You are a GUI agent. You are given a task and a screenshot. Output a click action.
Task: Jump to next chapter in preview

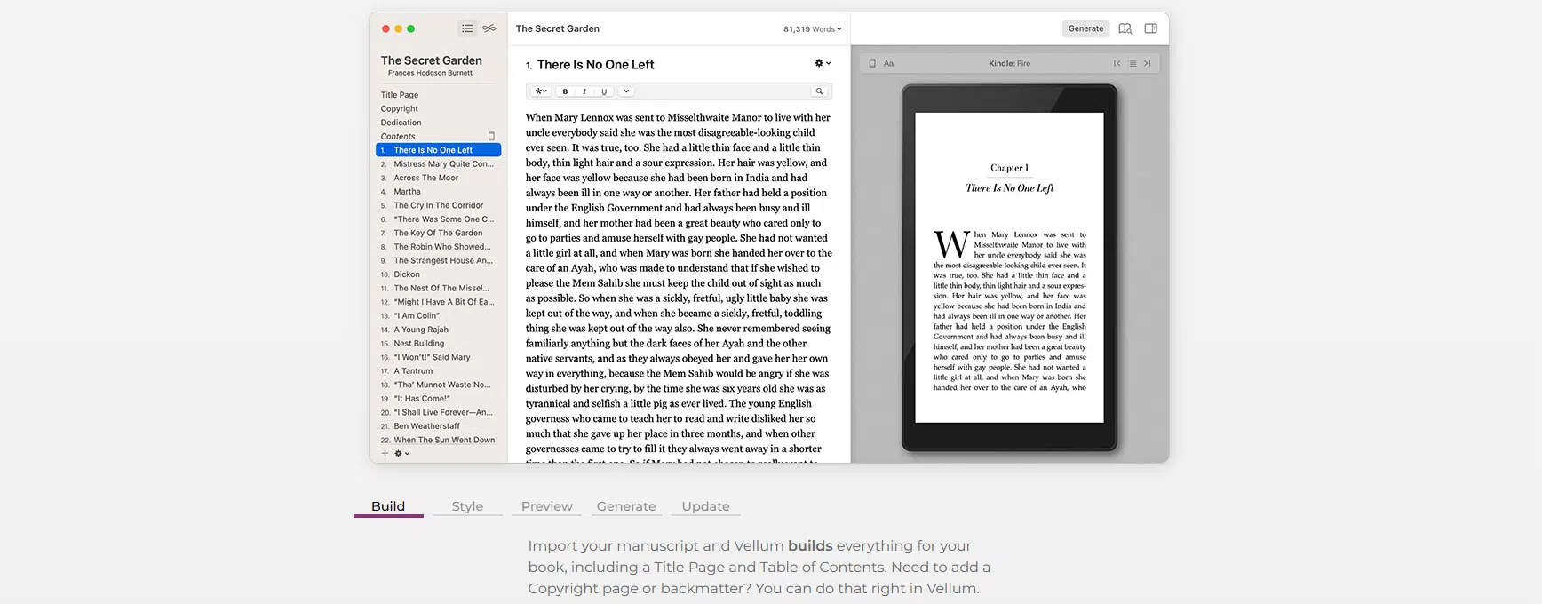click(x=1147, y=63)
